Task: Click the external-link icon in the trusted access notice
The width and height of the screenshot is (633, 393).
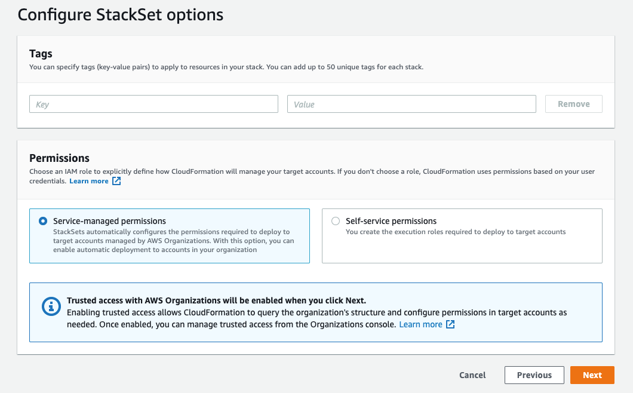Action: point(450,324)
